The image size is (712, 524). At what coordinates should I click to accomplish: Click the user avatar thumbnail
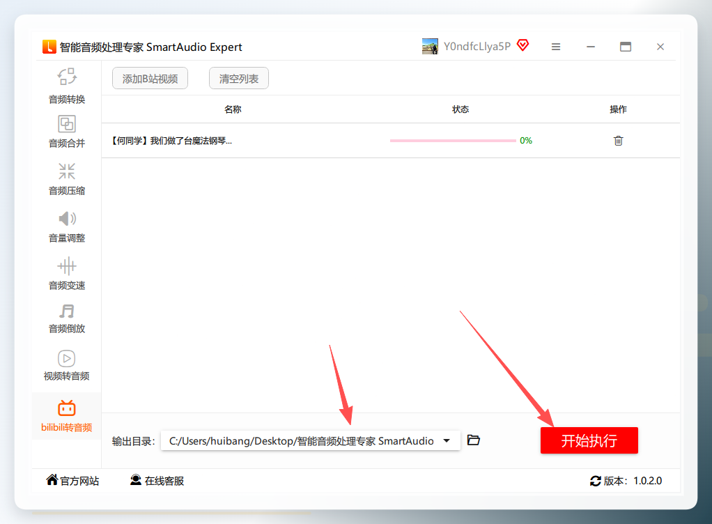click(x=430, y=46)
